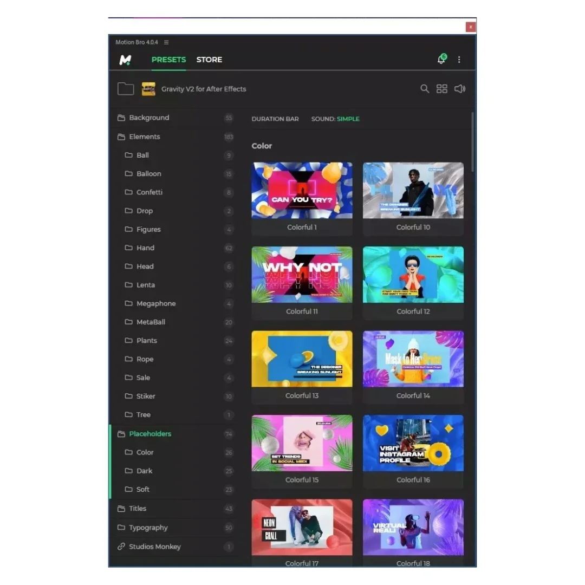585x585 pixels.
Task: Select the Colorful 18 preset thumbnail
Action: pyautogui.click(x=413, y=528)
